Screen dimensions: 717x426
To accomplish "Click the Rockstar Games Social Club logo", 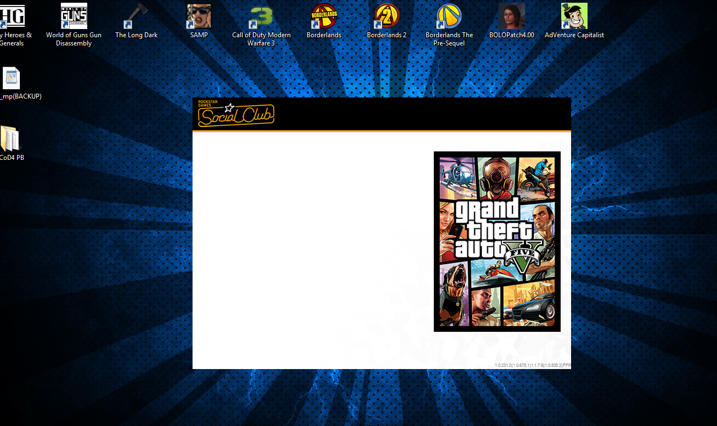I will click(236, 114).
